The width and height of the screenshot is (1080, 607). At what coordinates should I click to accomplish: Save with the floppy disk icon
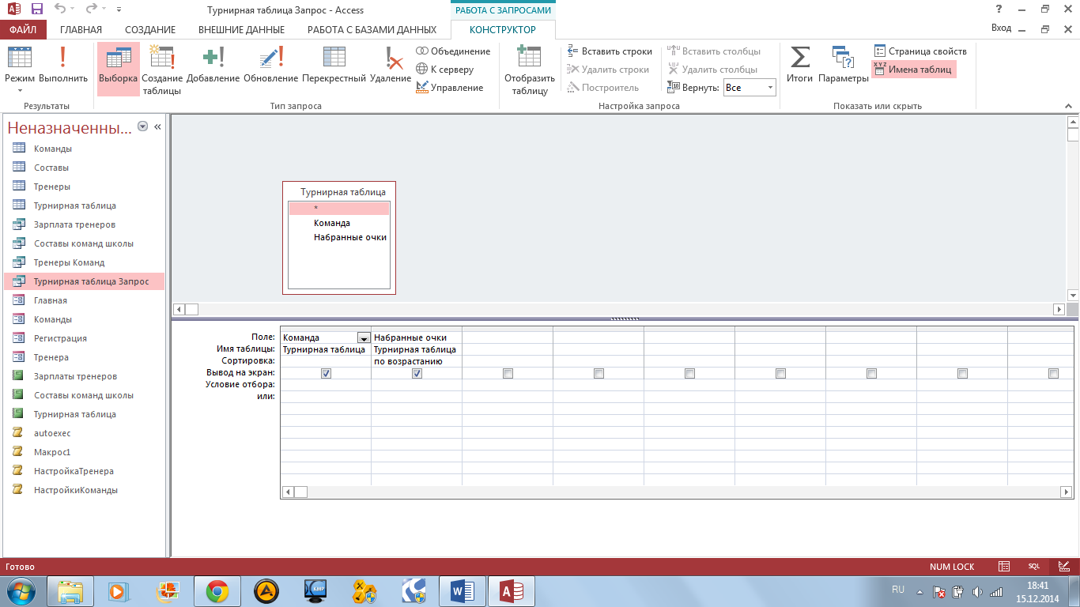pos(37,9)
